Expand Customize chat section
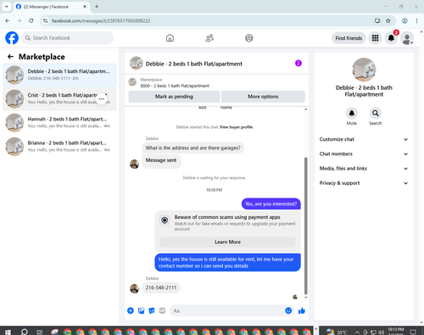The width and height of the screenshot is (424, 335). [x=364, y=139]
